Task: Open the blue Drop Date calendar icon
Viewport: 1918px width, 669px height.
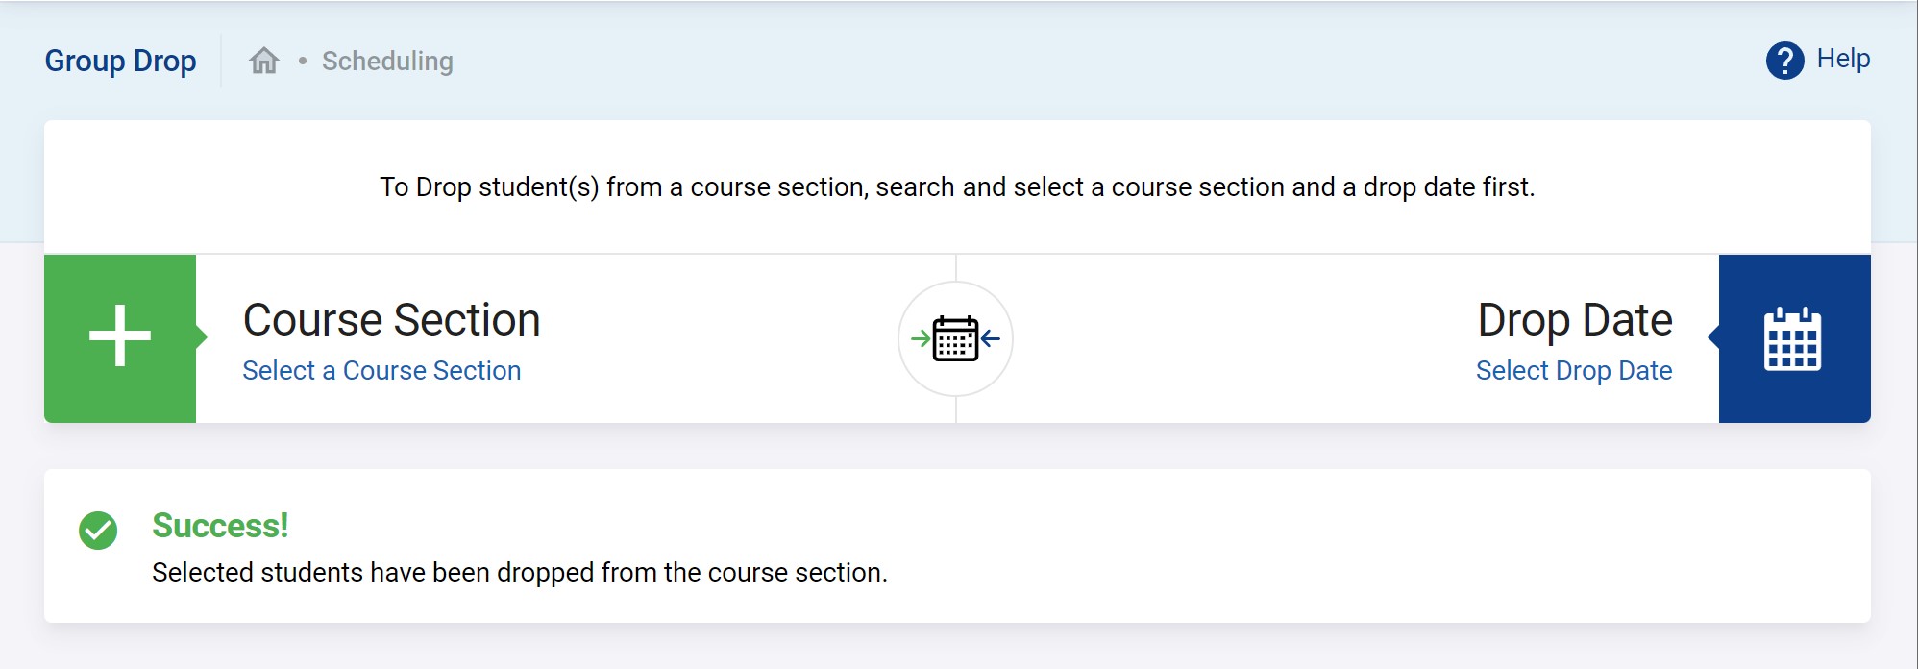Action: [x=1793, y=338]
